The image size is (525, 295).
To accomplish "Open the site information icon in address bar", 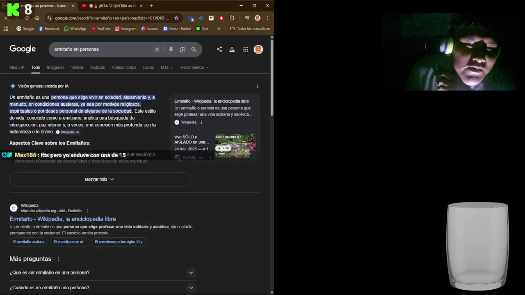I will (49, 18).
